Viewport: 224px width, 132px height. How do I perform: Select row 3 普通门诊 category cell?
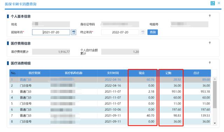coord(26,92)
